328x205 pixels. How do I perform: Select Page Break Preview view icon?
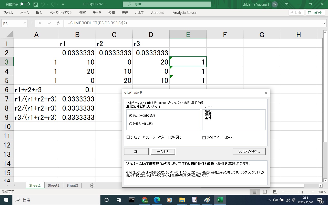[275, 192]
